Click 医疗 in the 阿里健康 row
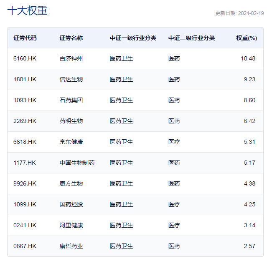Image resolution: width=267 pixels, height=261 pixels. point(174,225)
